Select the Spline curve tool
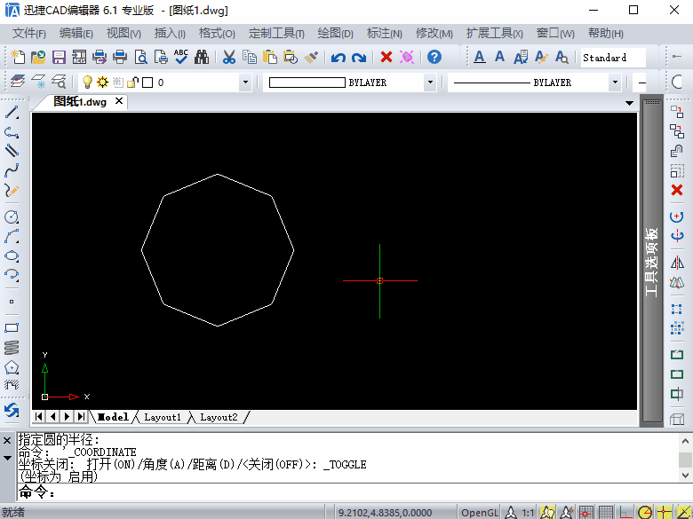Image resolution: width=693 pixels, height=519 pixels. tap(12, 170)
